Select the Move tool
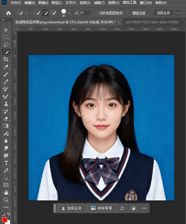This screenshot has width=186, height=224. point(6,30)
